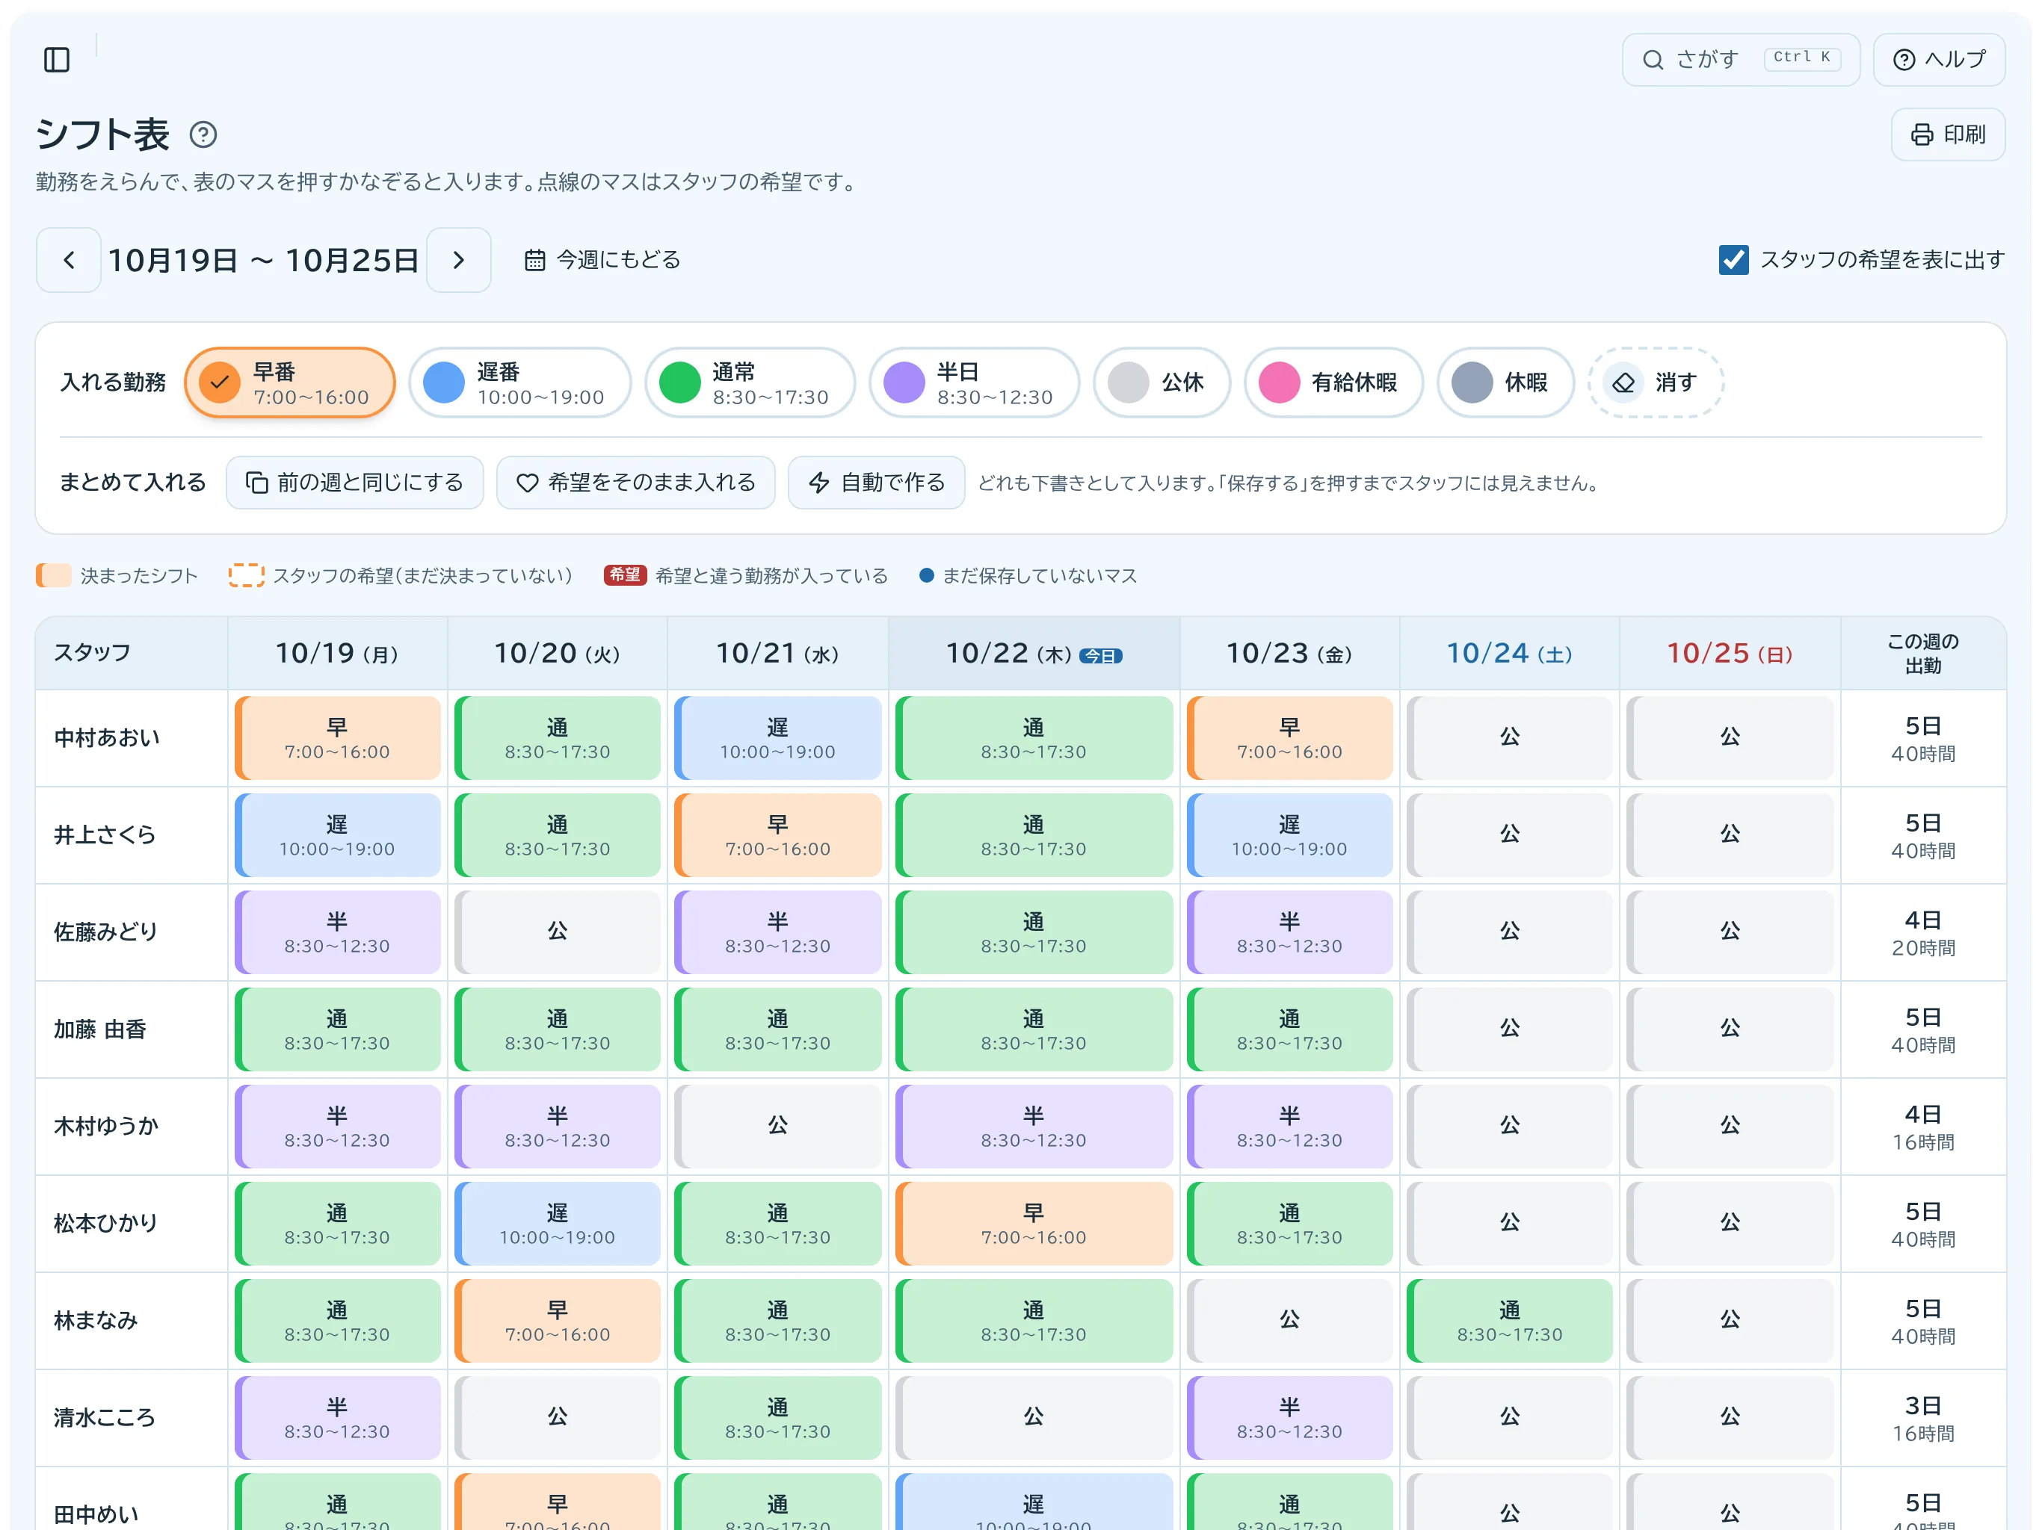Click 中村あおい shift on 10/19
The width and height of the screenshot is (2042, 1530).
tap(338, 738)
